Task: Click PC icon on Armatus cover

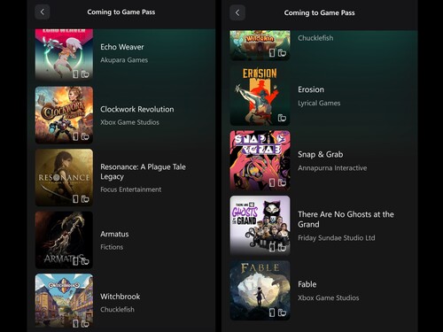Action: pos(85,261)
